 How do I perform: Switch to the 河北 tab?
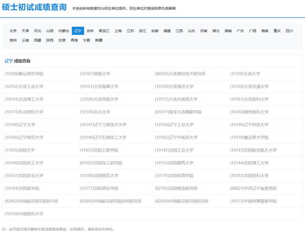point(37,31)
